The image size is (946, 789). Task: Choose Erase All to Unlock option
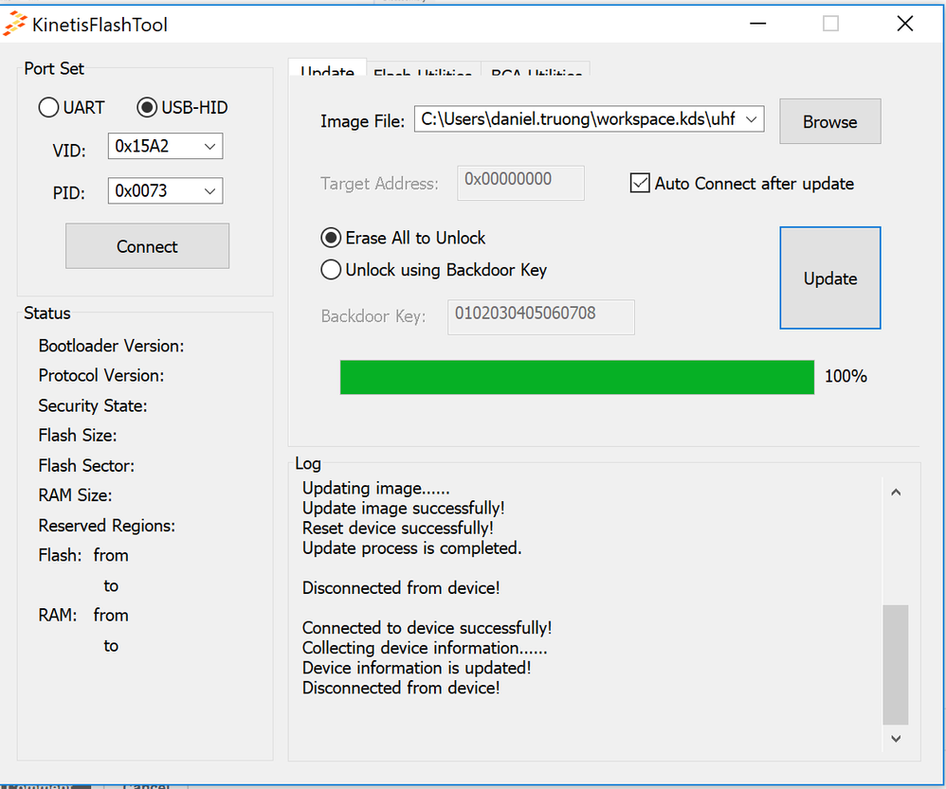(331, 238)
